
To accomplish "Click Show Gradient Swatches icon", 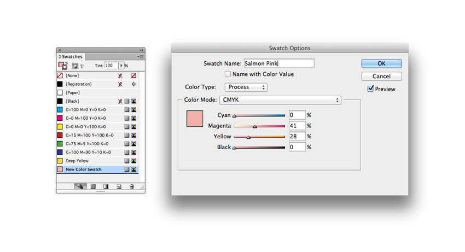I will pyautogui.click(x=106, y=186).
